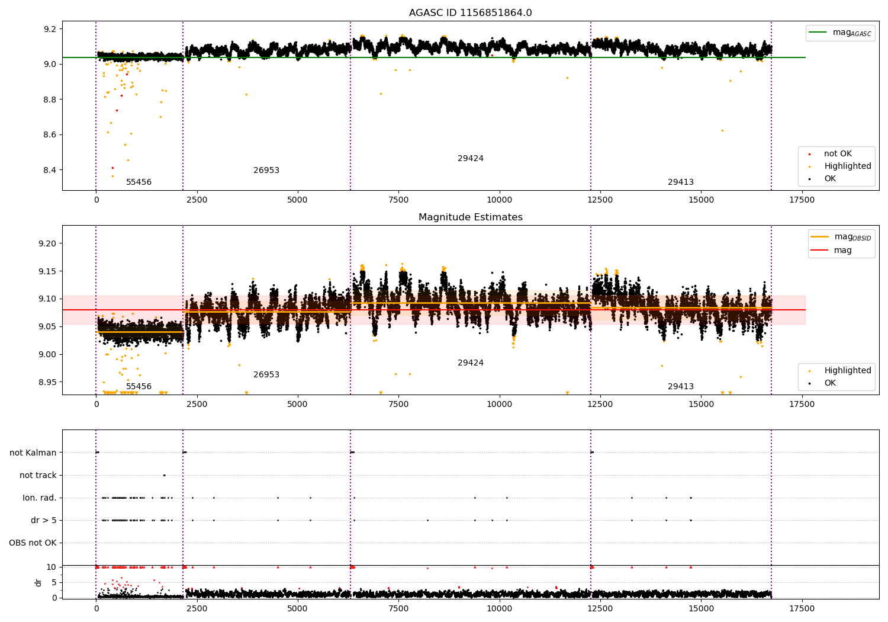This screenshot has height=622, width=888.
Task: Click obsid label 55456 in Magnitude Estimates panel
Action: pyautogui.click(x=139, y=387)
